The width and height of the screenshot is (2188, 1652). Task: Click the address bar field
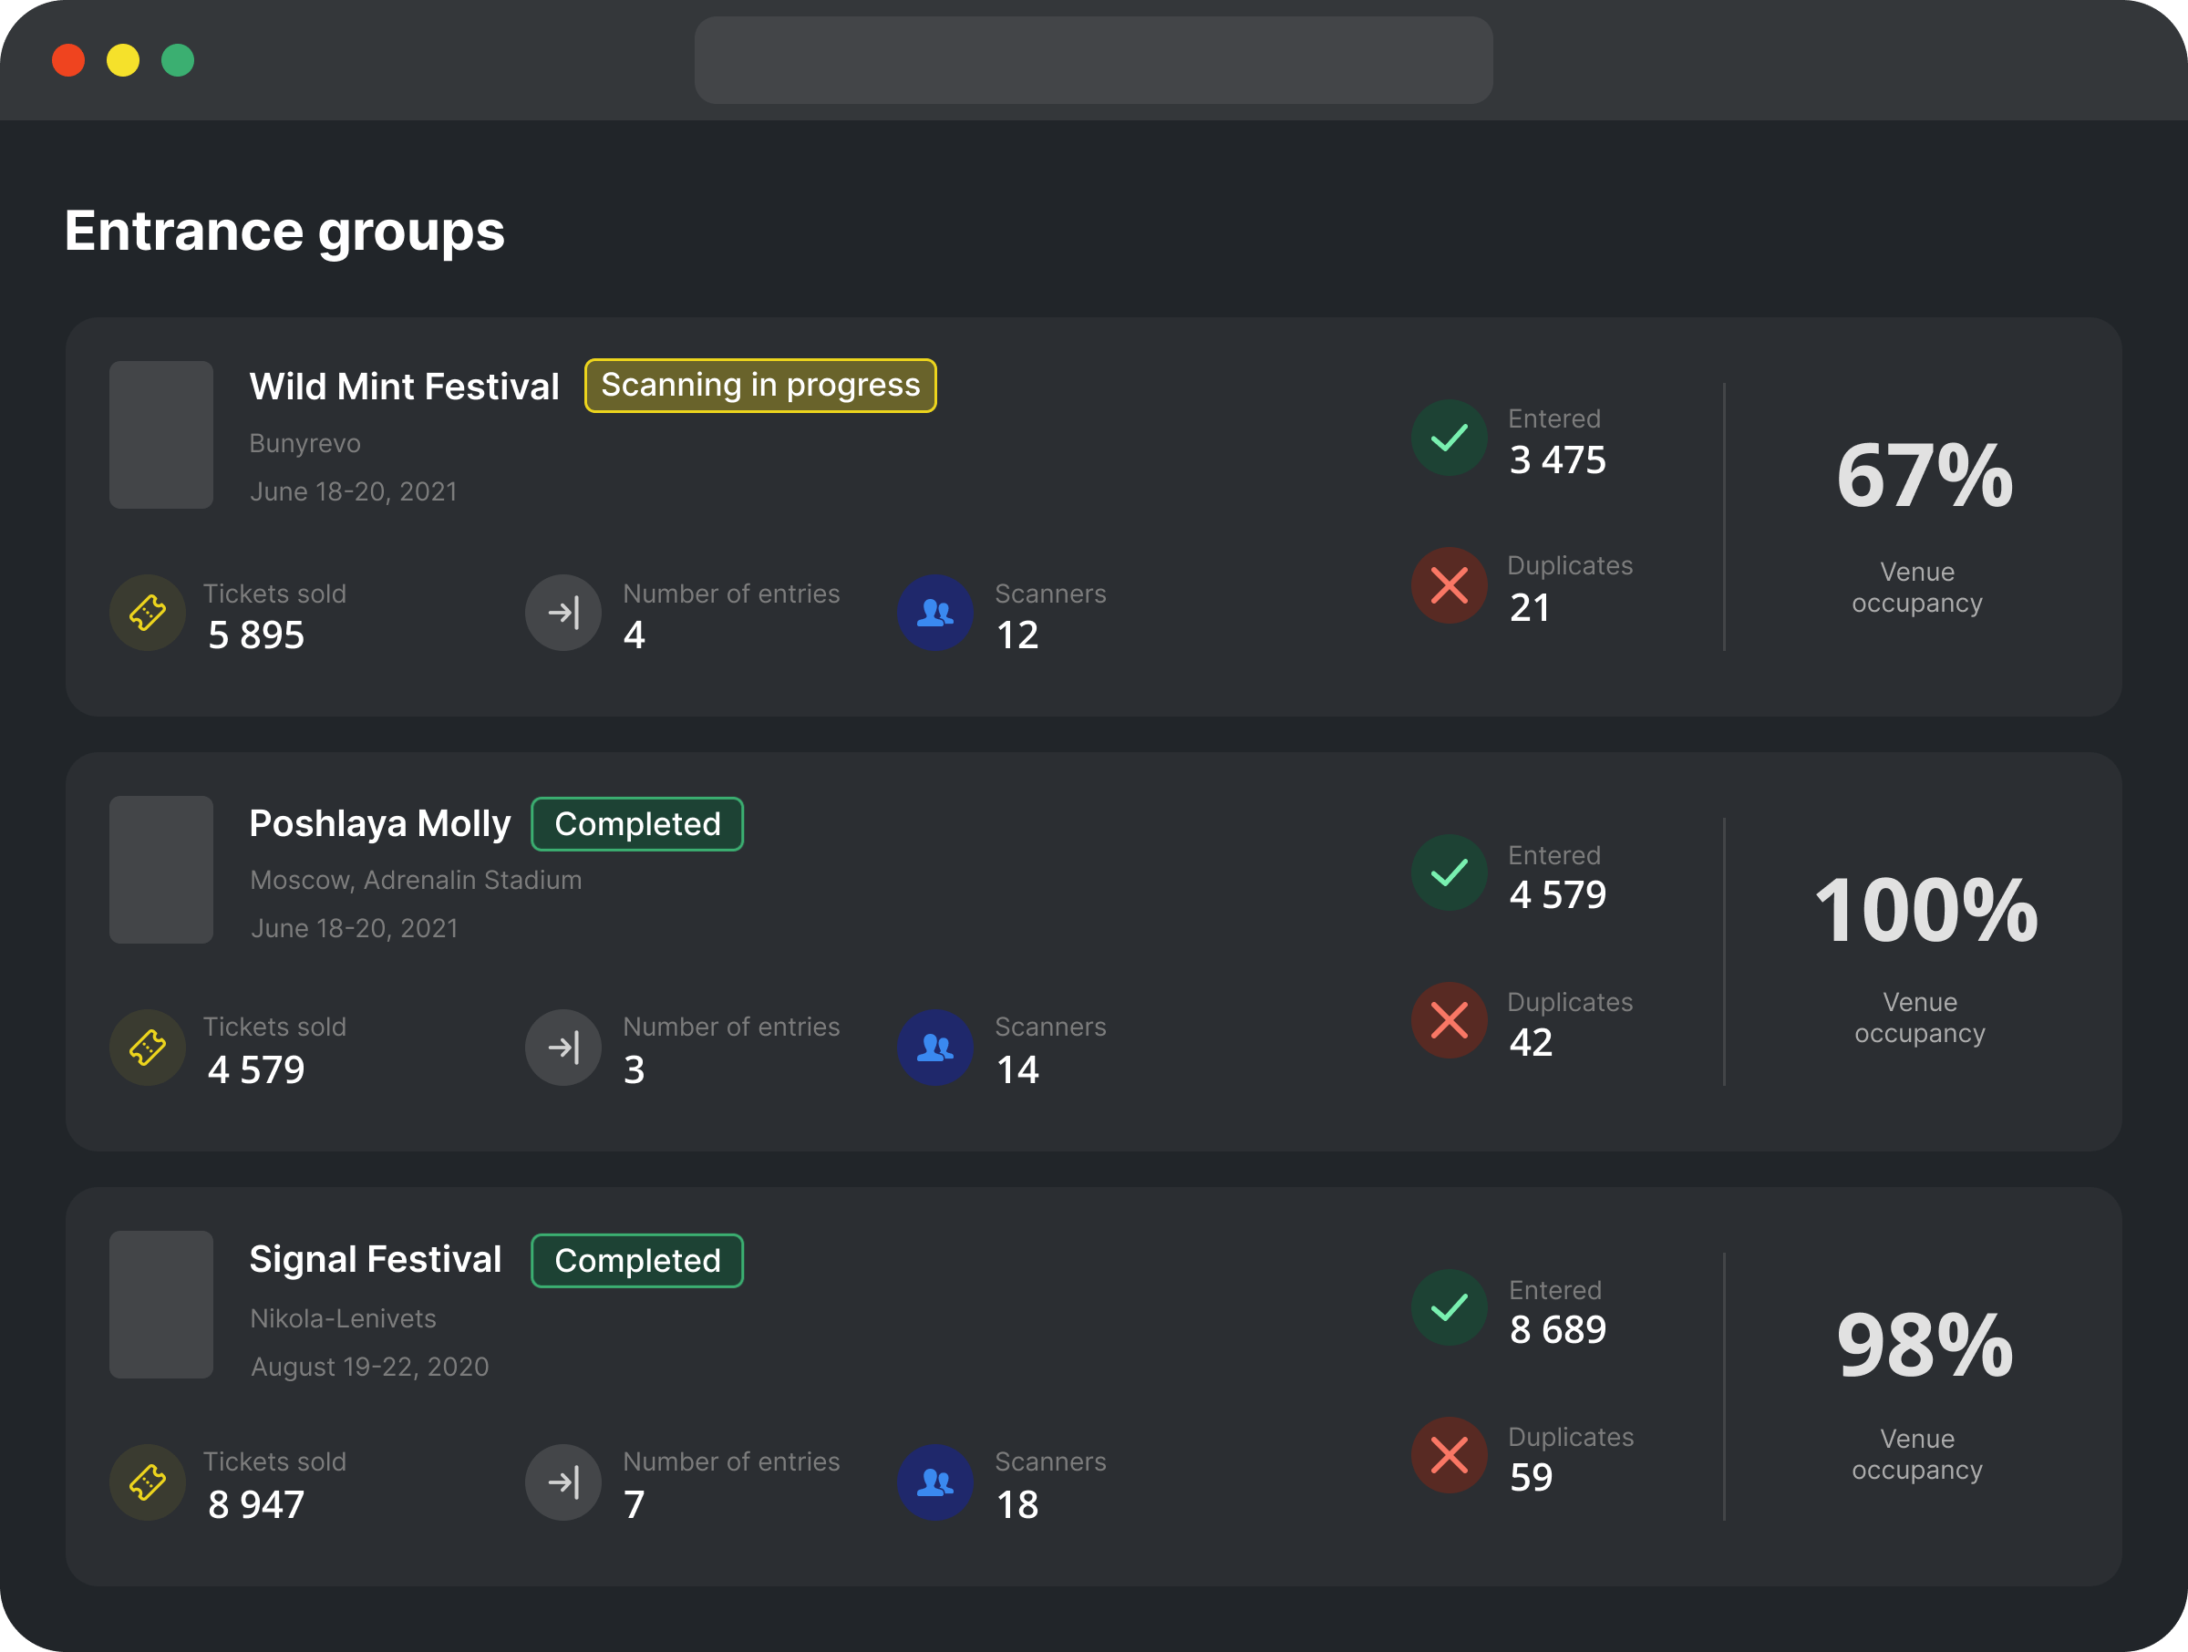tap(1093, 60)
